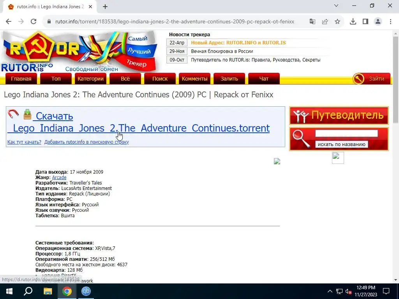Screen dimensions: 399x299
Task: Open File Explorer from taskbar
Action: (48, 291)
